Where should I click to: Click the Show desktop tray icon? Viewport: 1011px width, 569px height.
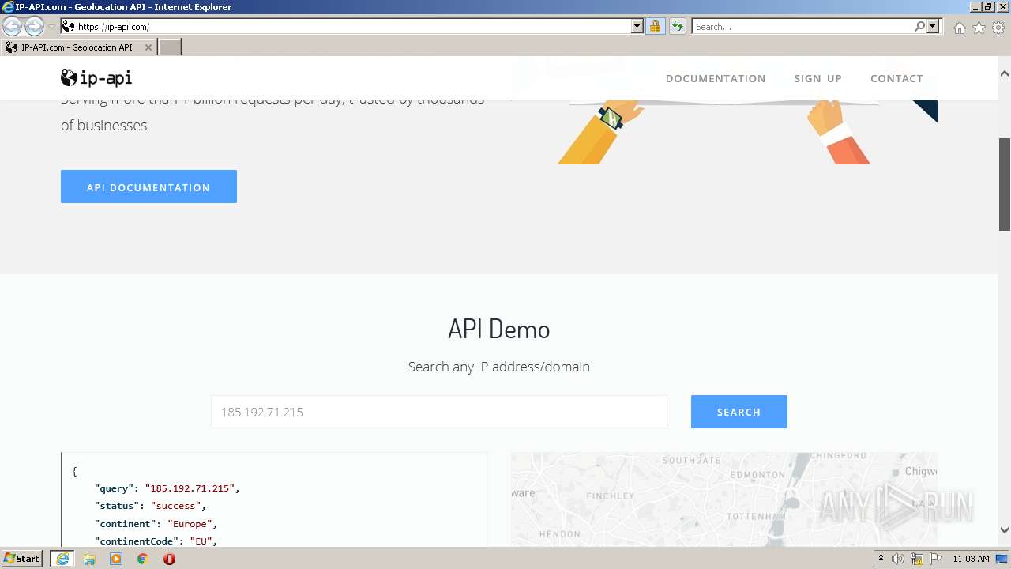pyautogui.click(x=1002, y=559)
